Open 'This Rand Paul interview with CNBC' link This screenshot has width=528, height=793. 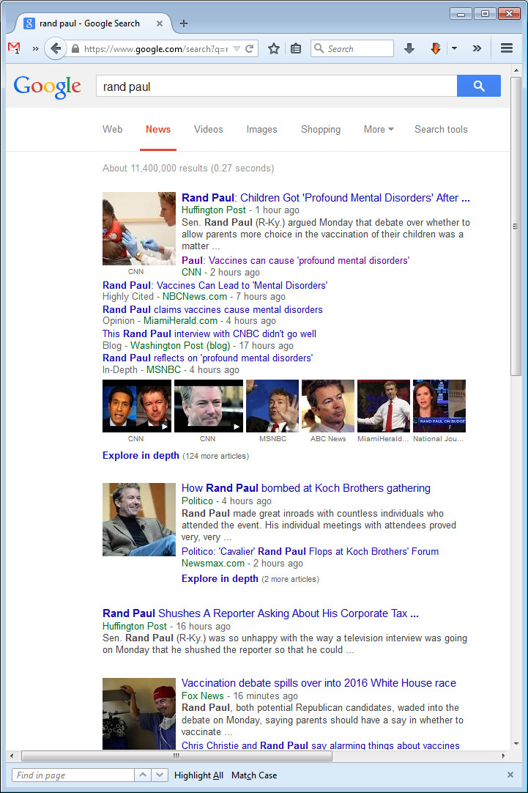(x=209, y=333)
